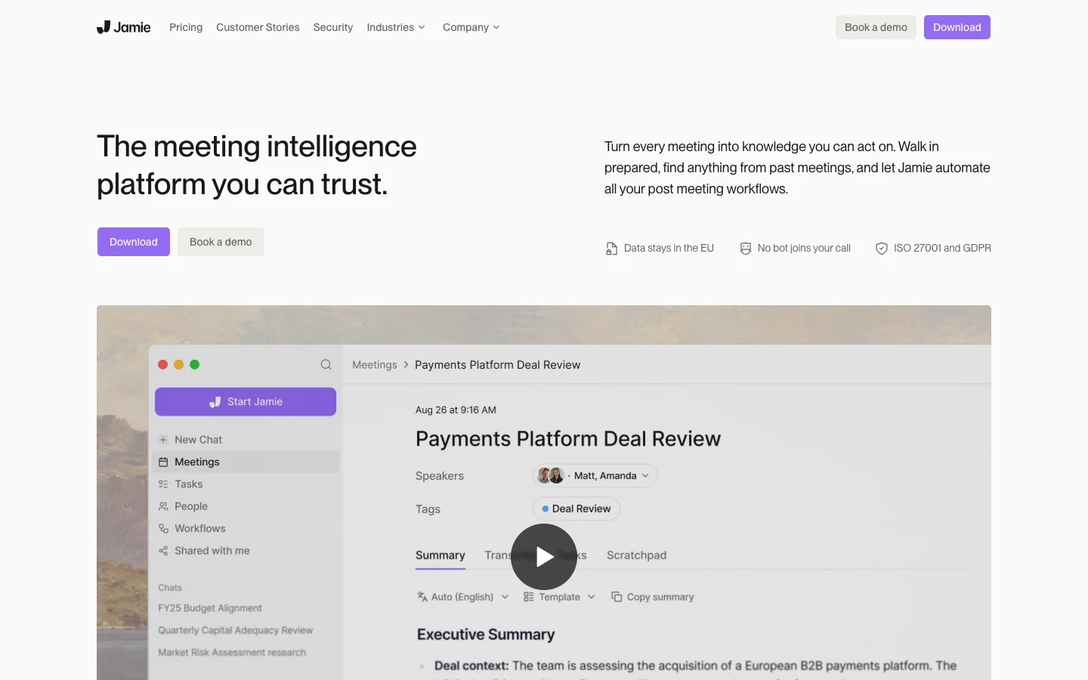Open the FY25 Budget Alignment chat
This screenshot has width=1088, height=680.
pyautogui.click(x=210, y=608)
